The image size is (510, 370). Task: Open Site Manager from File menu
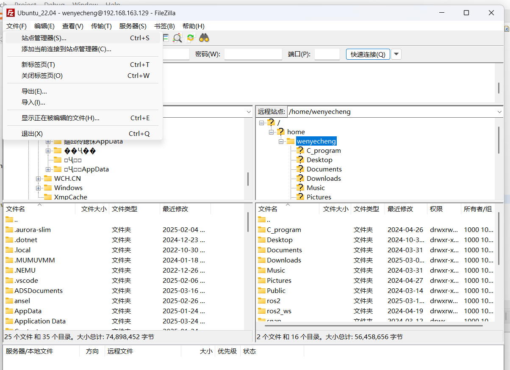pyautogui.click(x=82, y=38)
